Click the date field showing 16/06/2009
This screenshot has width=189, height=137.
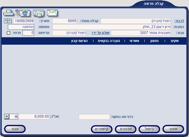pyautogui.click(x=24, y=21)
